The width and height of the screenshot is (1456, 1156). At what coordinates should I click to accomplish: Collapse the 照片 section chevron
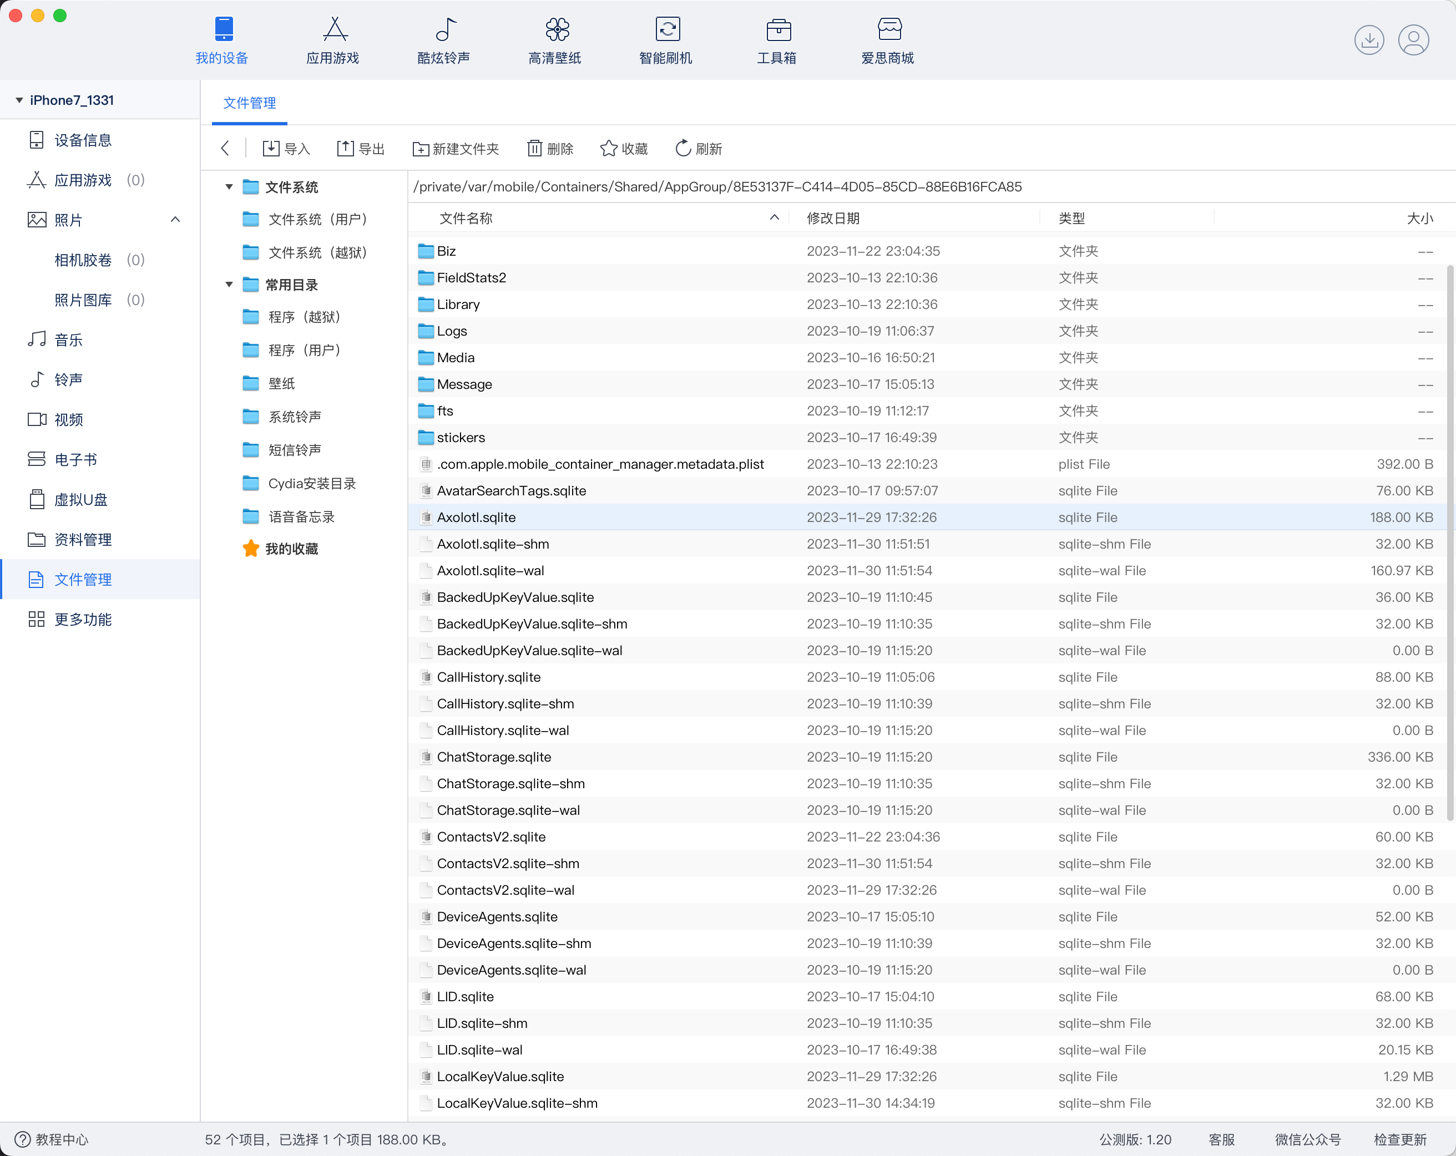coord(175,220)
